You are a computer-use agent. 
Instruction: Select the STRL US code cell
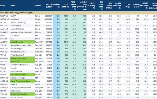(x=4, y=94)
